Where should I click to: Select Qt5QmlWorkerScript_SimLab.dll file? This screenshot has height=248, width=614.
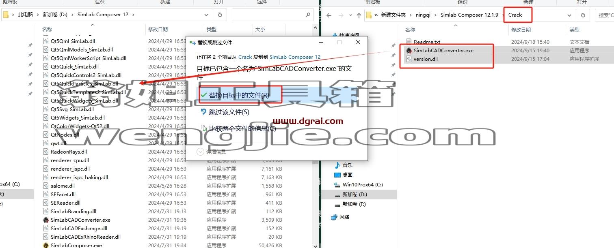(x=88, y=58)
